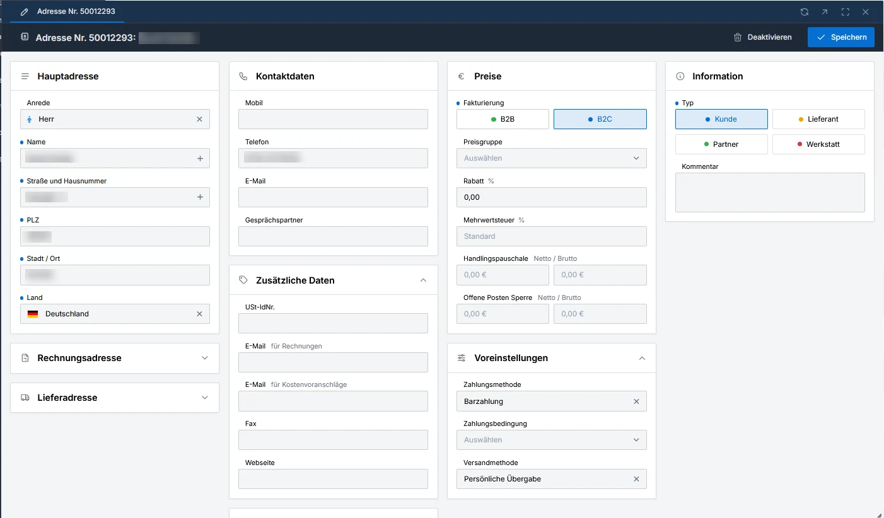The image size is (884, 518).
Task: Click the Hauptadresse list icon
Action: coord(25,76)
